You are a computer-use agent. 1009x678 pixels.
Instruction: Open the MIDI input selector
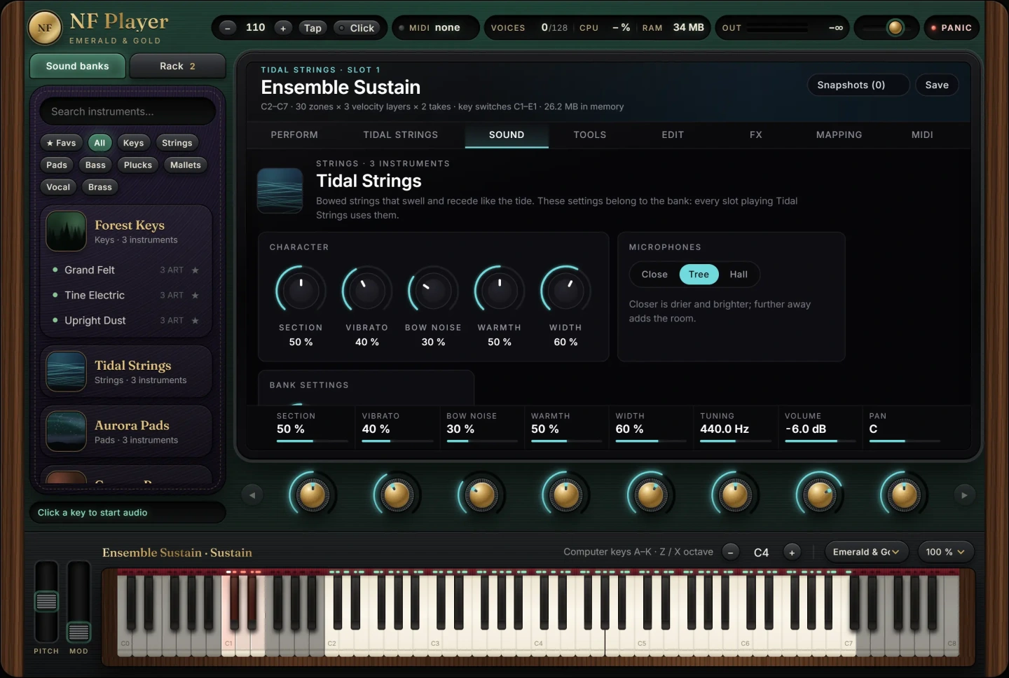(435, 28)
